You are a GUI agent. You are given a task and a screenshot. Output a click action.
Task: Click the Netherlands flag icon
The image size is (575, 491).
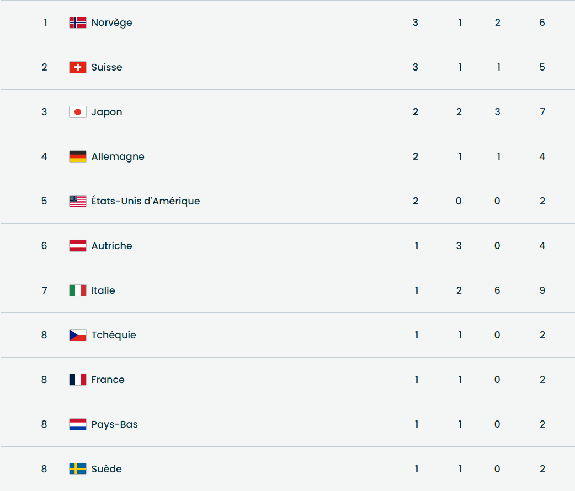coord(78,424)
